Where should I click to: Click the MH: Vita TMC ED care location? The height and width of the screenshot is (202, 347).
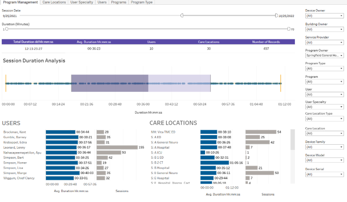click(163, 132)
